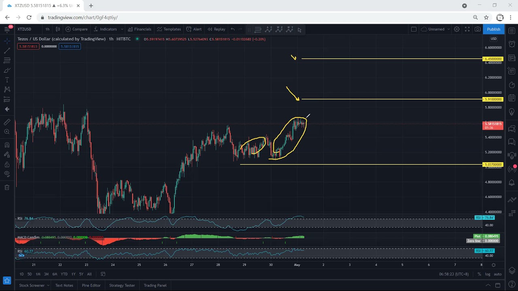Click the time zone 06:58:23 (UTC+8)
Screen dimensions: 518x291
point(454,274)
